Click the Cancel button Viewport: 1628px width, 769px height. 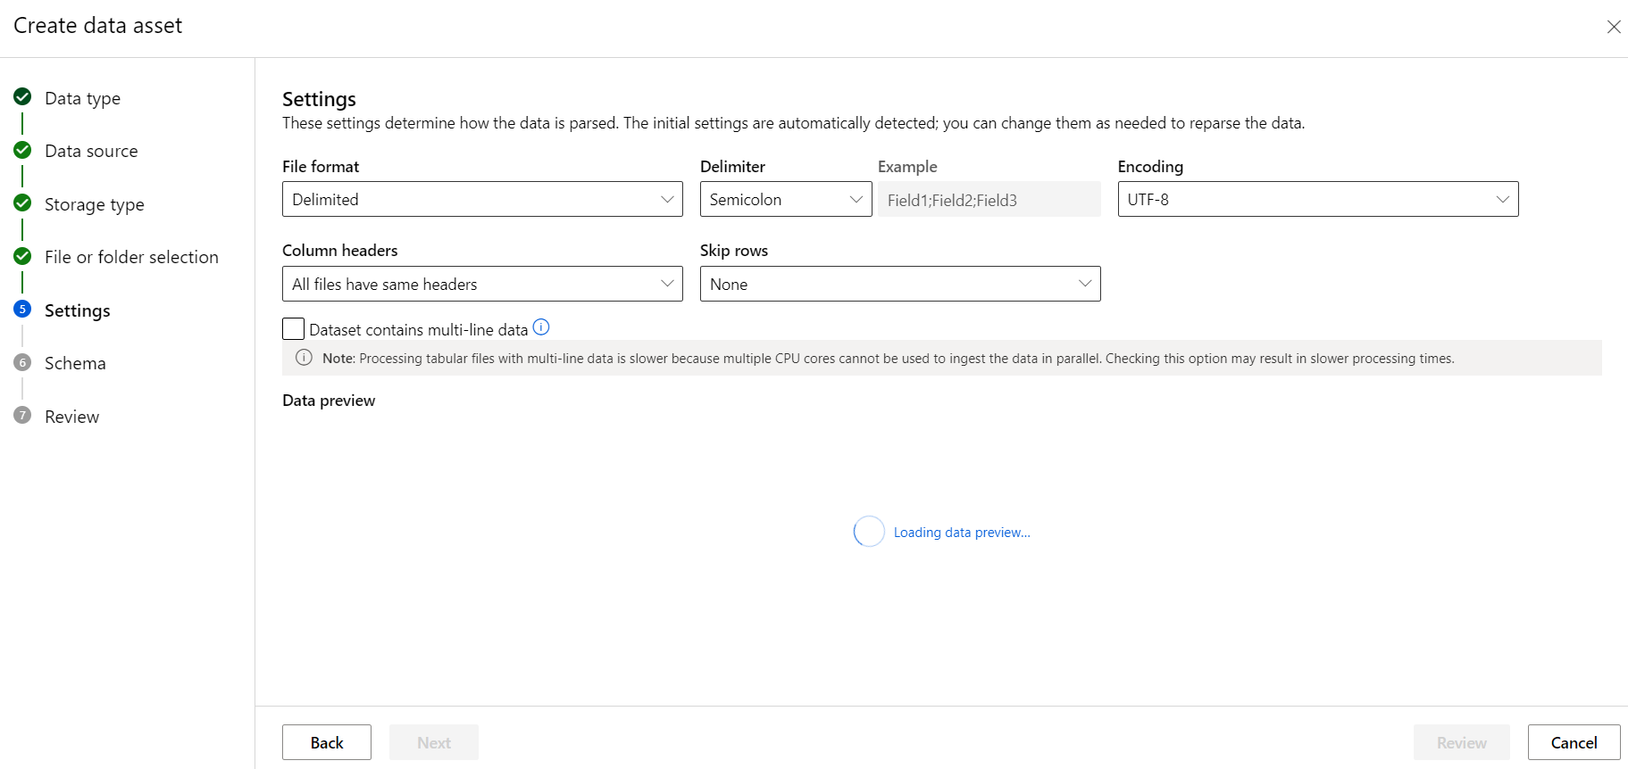pos(1574,742)
